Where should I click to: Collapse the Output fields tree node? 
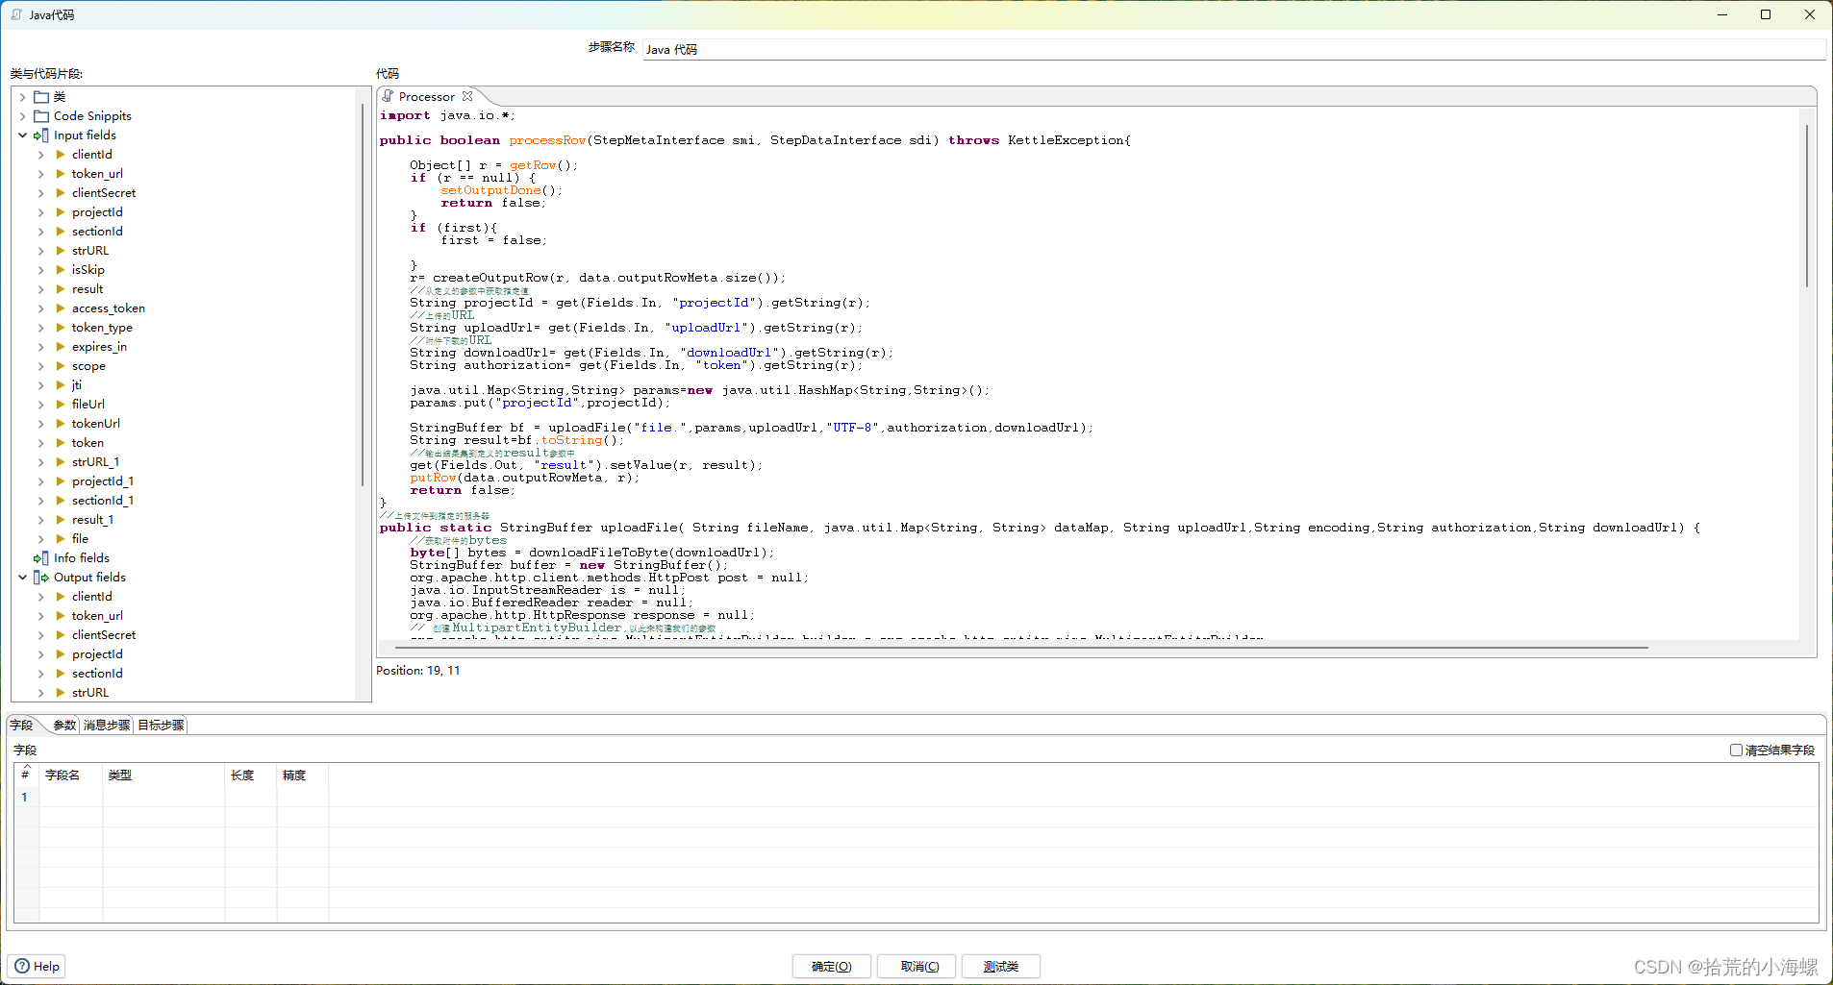[x=22, y=578]
